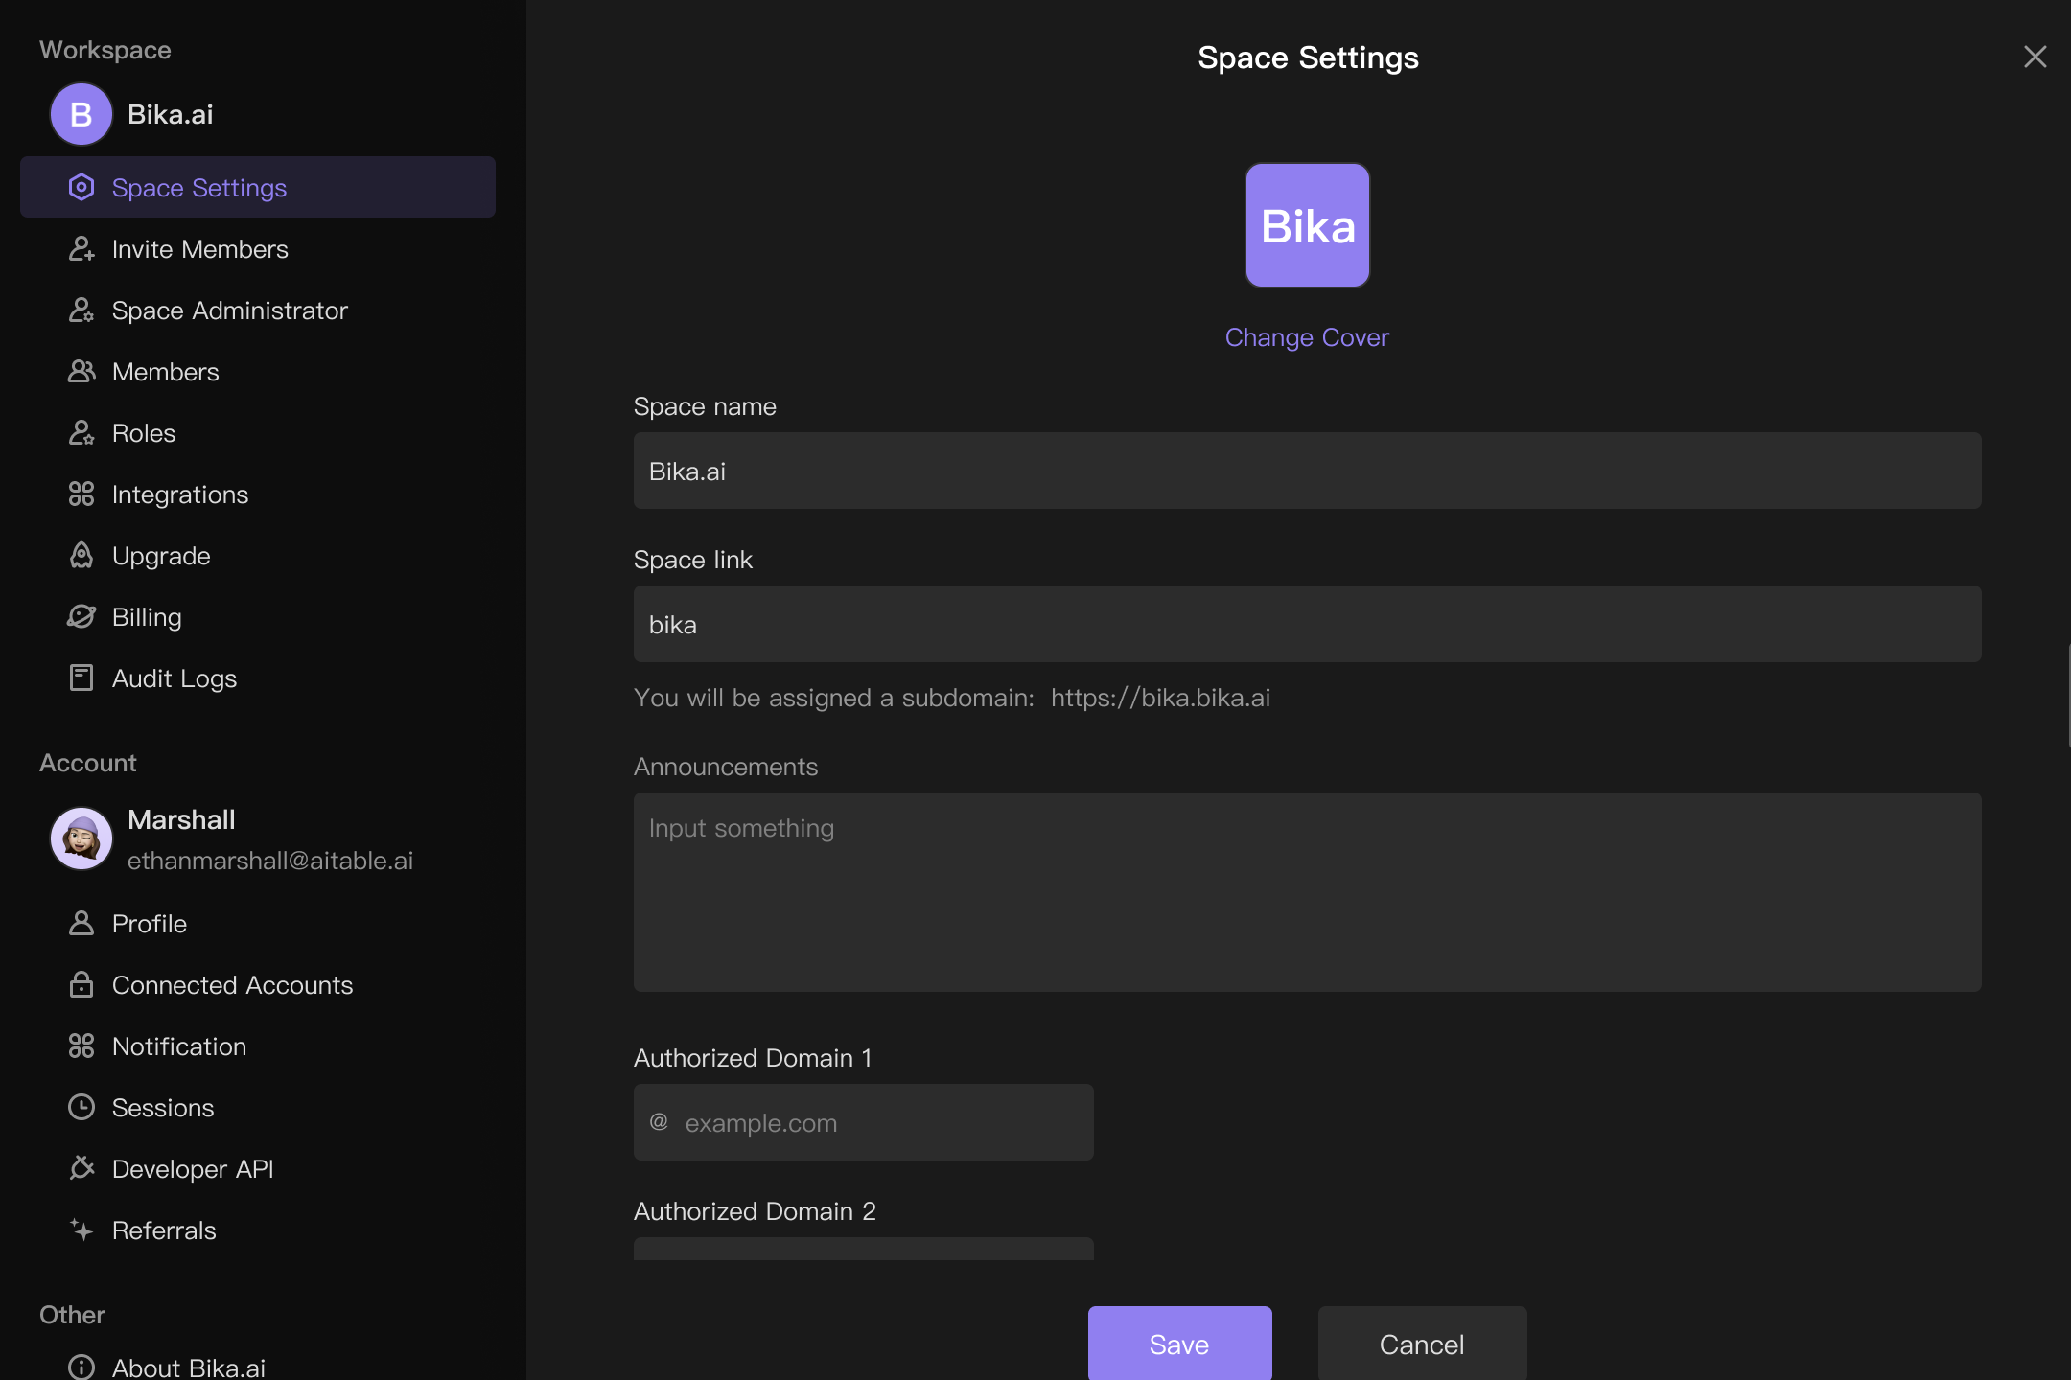Screen dimensions: 2071x1380
Task: Click the Change Cover link
Action: (x=1307, y=337)
